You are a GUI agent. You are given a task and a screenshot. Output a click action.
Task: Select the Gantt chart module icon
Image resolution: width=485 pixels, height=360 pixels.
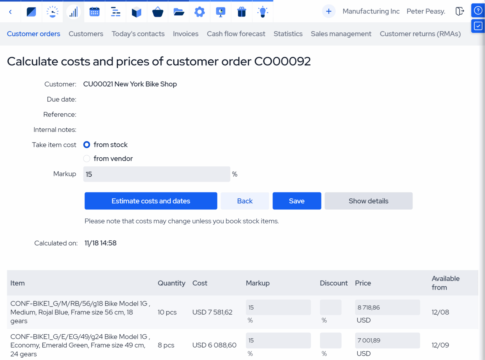[x=115, y=11]
